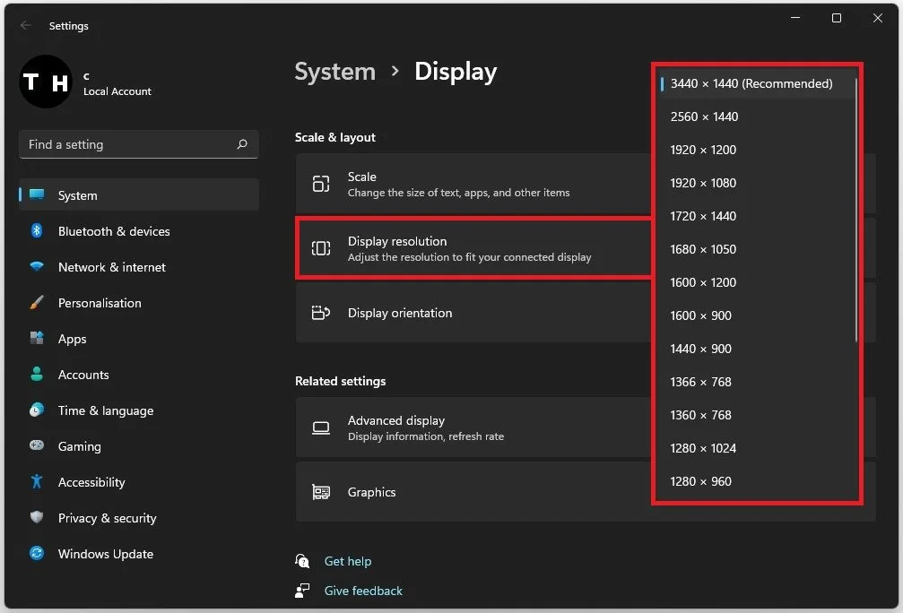The height and width of the screenshot is (613, 903).
Task: Open the Apps section in sidebar
Action: click(x=74, y=339)
